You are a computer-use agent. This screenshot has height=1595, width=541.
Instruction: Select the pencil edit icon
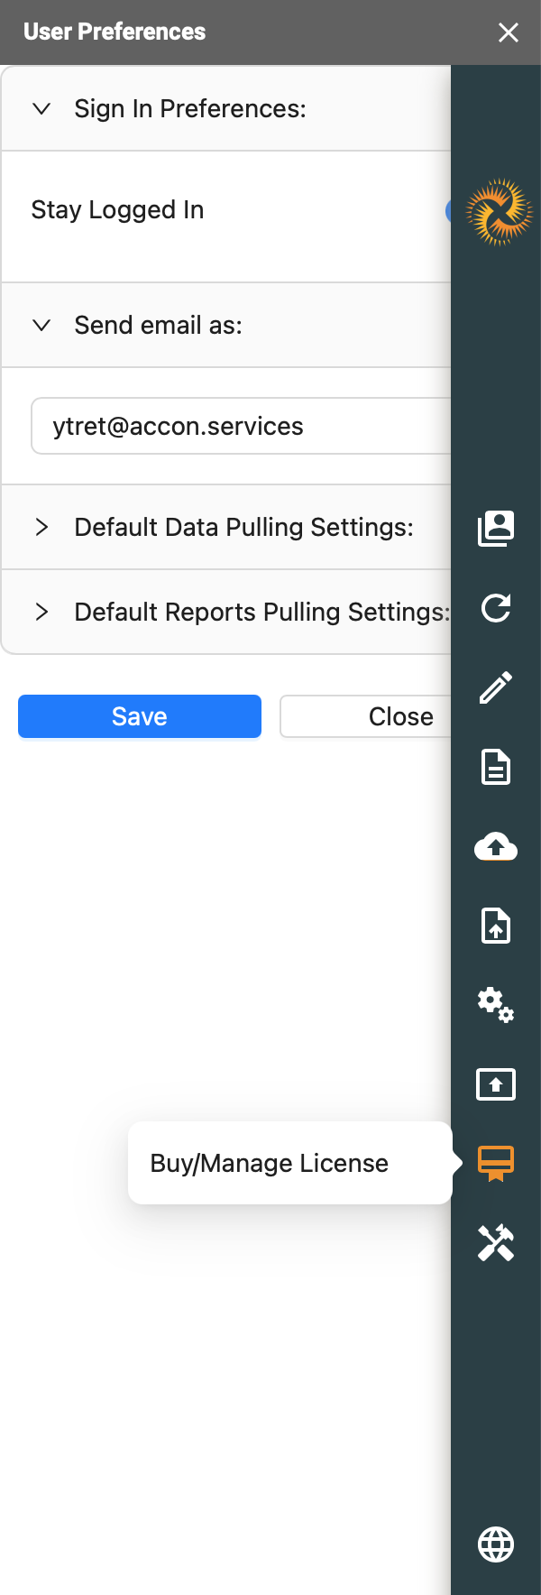[x=496, y=687]
